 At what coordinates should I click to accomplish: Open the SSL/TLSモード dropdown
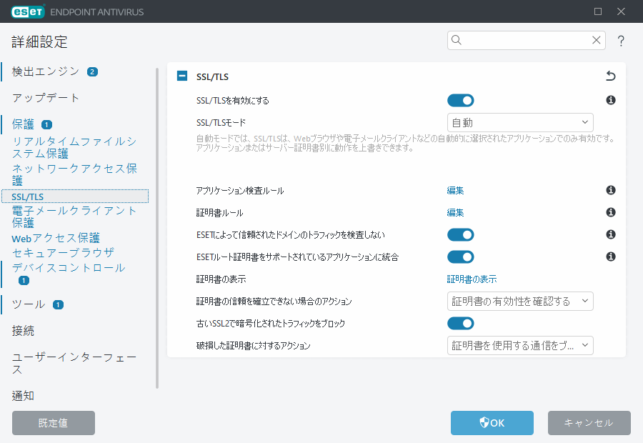[x=520, y=122]
